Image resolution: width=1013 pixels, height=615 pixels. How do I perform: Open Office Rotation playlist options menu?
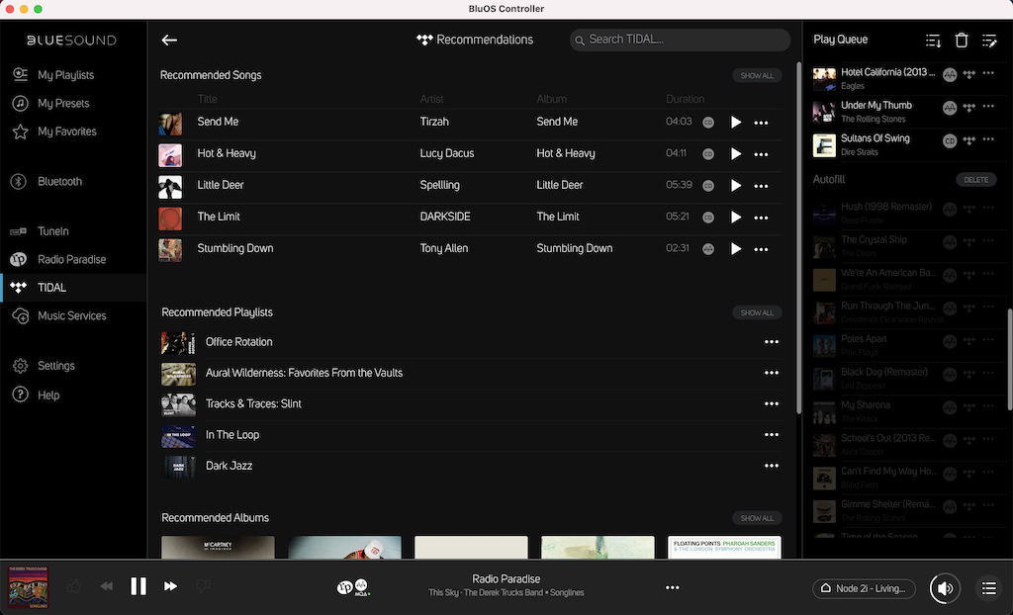(772, 342)
